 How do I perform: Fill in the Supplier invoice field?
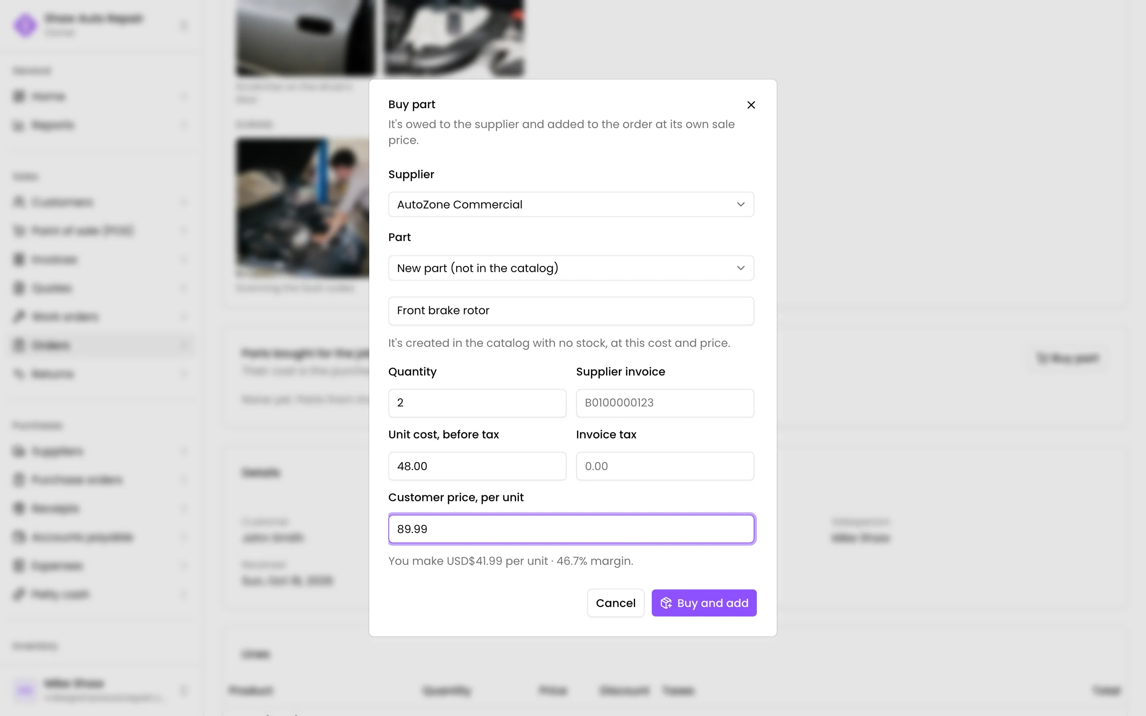665,403
